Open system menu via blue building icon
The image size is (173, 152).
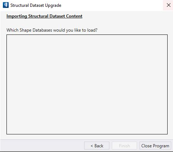(x=6, y=5)
